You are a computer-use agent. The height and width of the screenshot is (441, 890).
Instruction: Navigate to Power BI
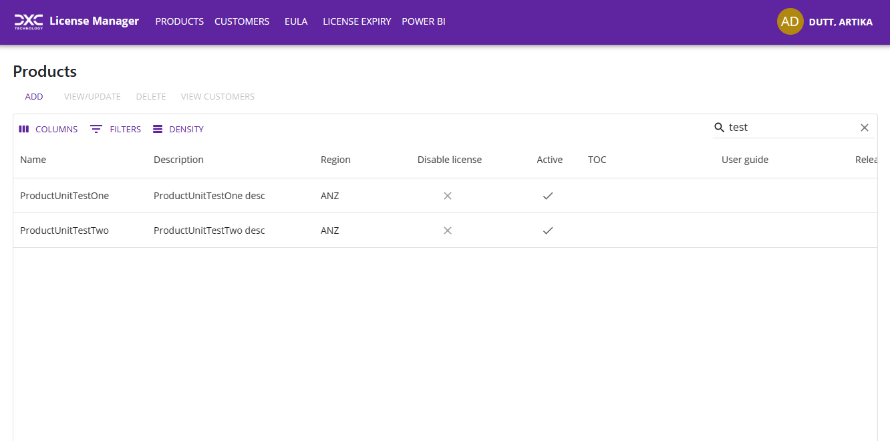click(424, 21)
